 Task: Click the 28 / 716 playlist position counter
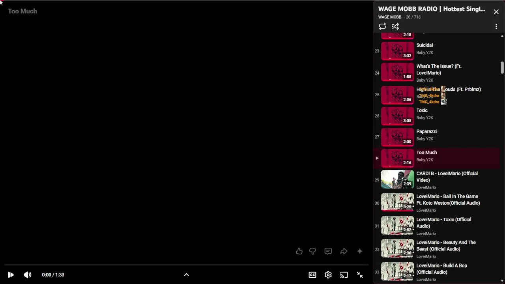pos(413,17)
